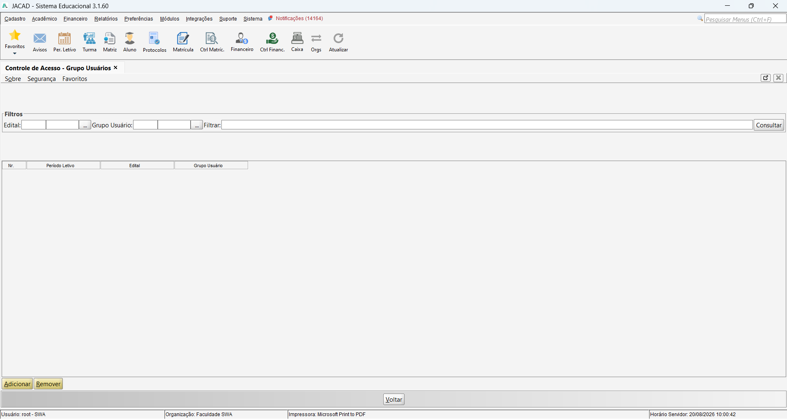The height and width of the screenshot is (419, 787).
Task: Click status text Usuário: root - SWA
Action: point(23,414)
